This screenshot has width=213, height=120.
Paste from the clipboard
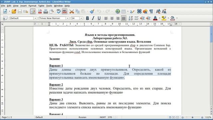(83, 11)
